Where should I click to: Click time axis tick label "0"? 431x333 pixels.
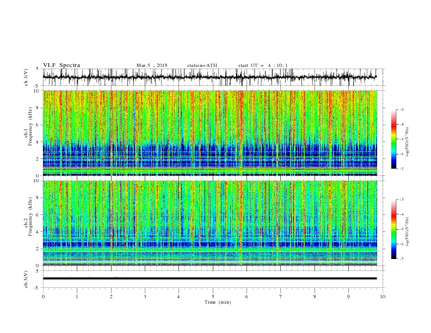43,297
